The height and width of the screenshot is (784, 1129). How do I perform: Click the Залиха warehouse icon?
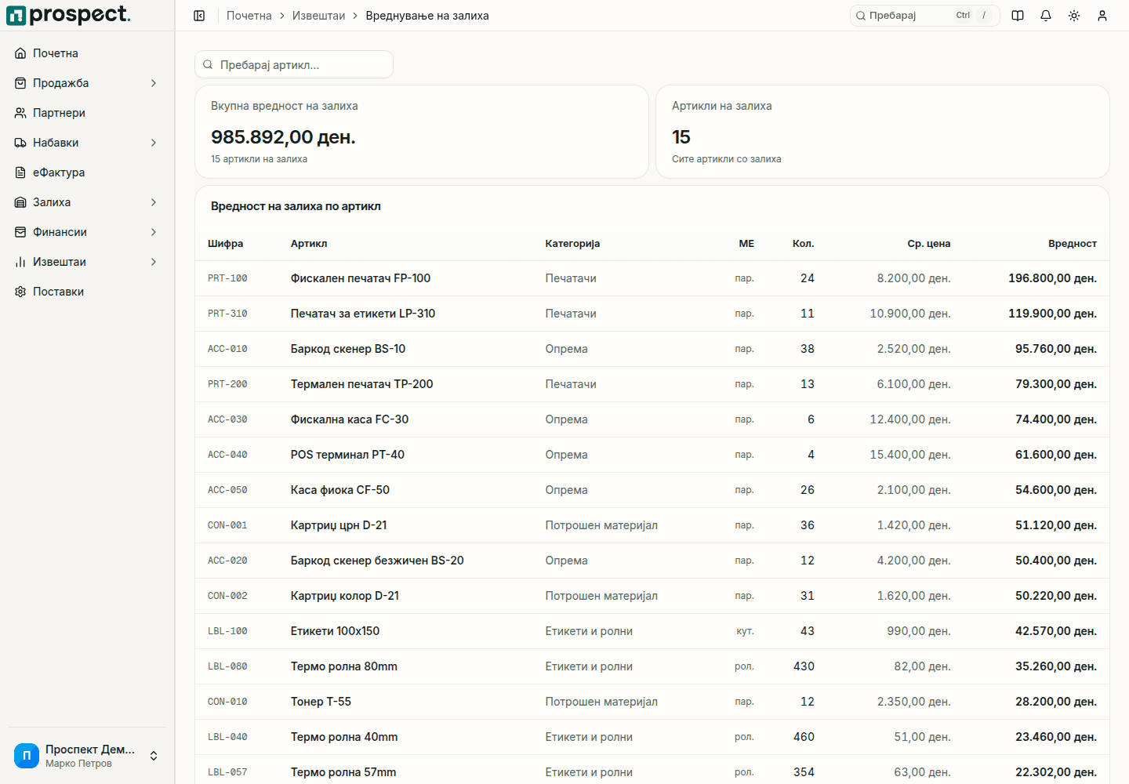20,202
